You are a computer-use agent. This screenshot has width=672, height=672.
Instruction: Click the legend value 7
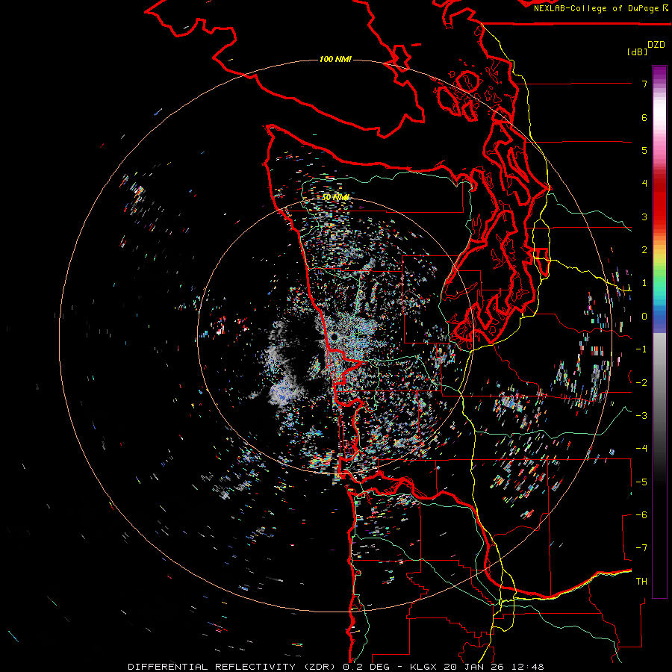[x=644, y=84]
